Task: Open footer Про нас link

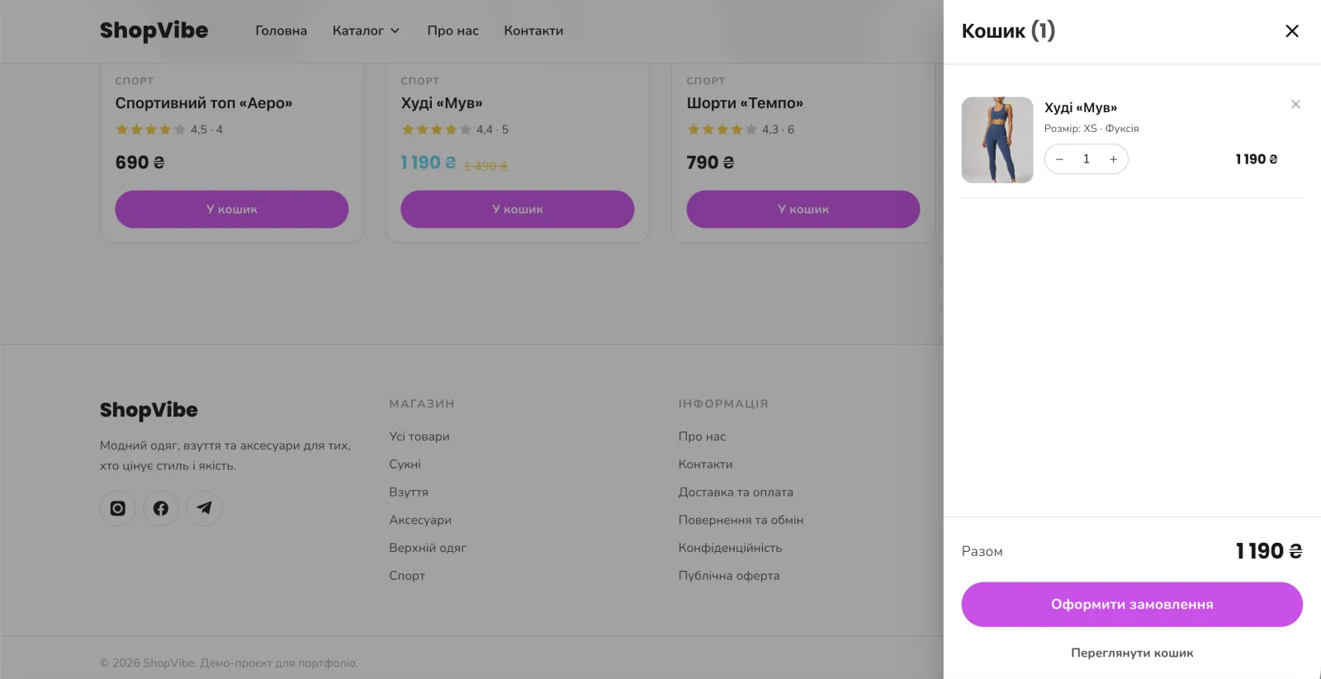Action: click(703, 436)
